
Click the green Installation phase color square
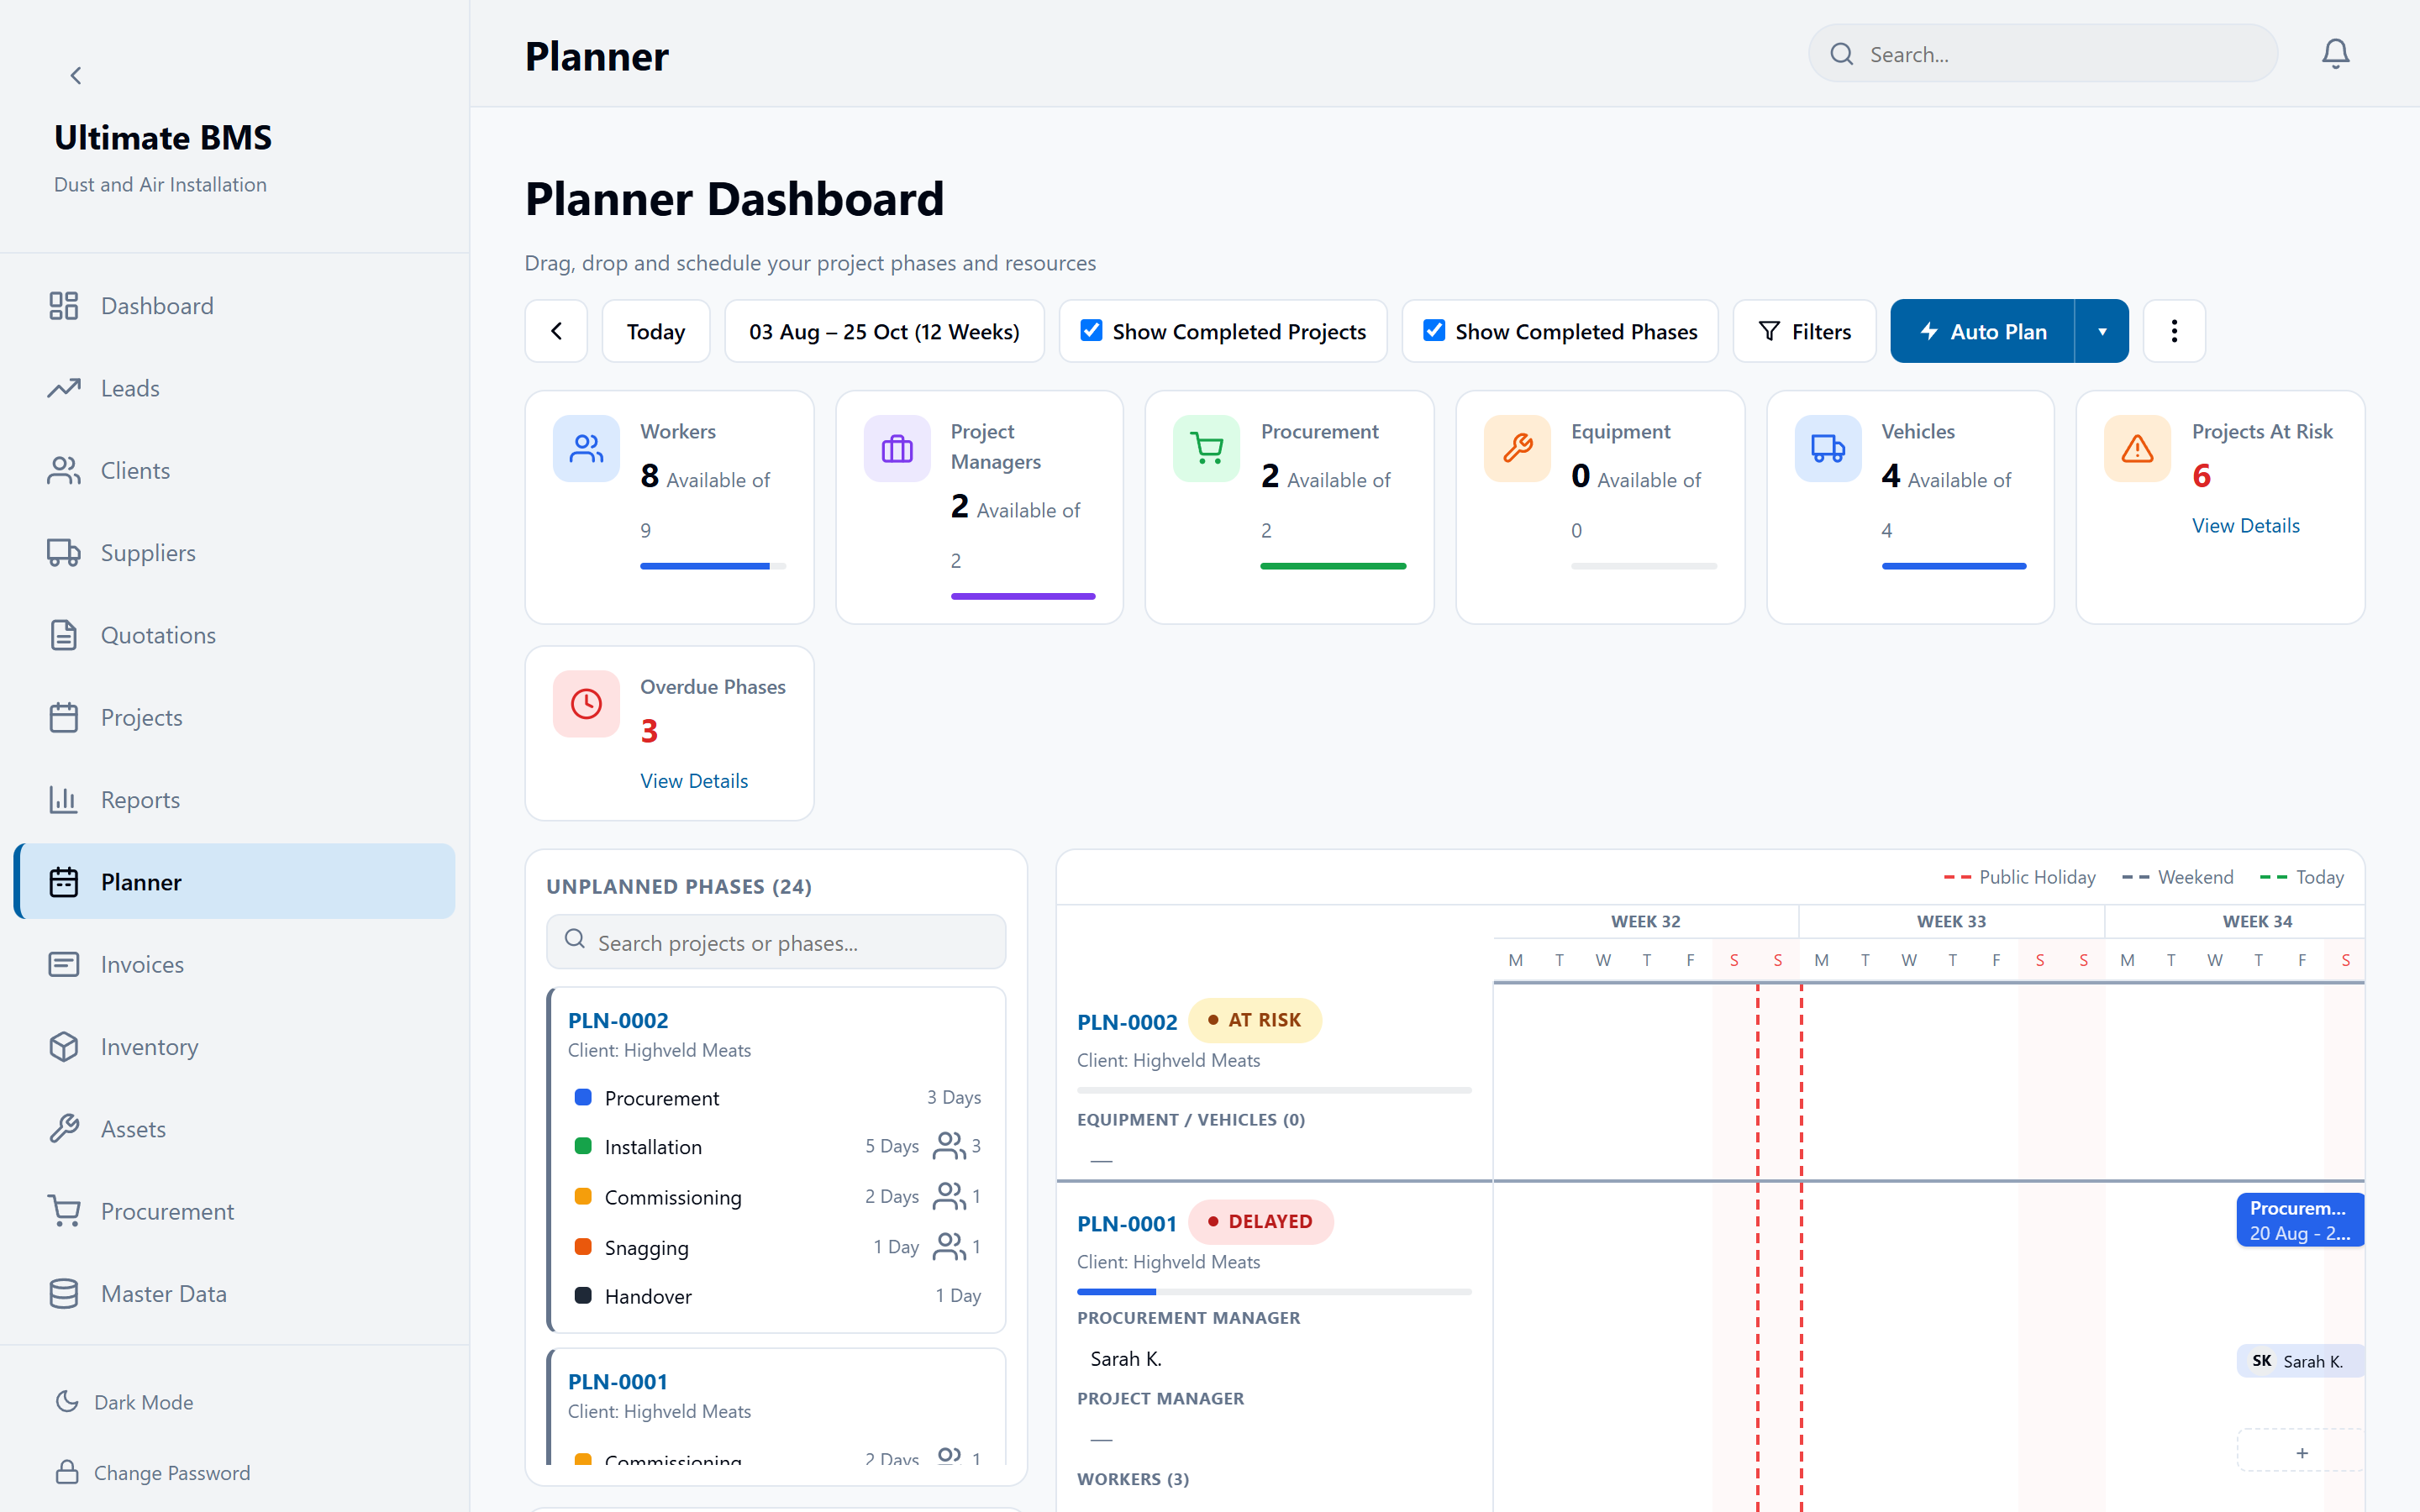point(583,1146)
